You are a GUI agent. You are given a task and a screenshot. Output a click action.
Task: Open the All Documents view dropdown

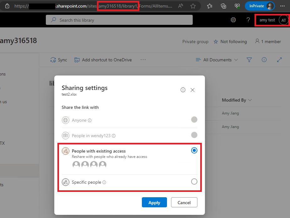point(217,60)
